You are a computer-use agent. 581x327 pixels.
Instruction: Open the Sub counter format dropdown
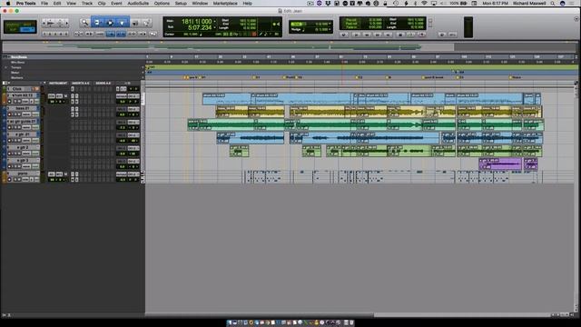[214, 27]
